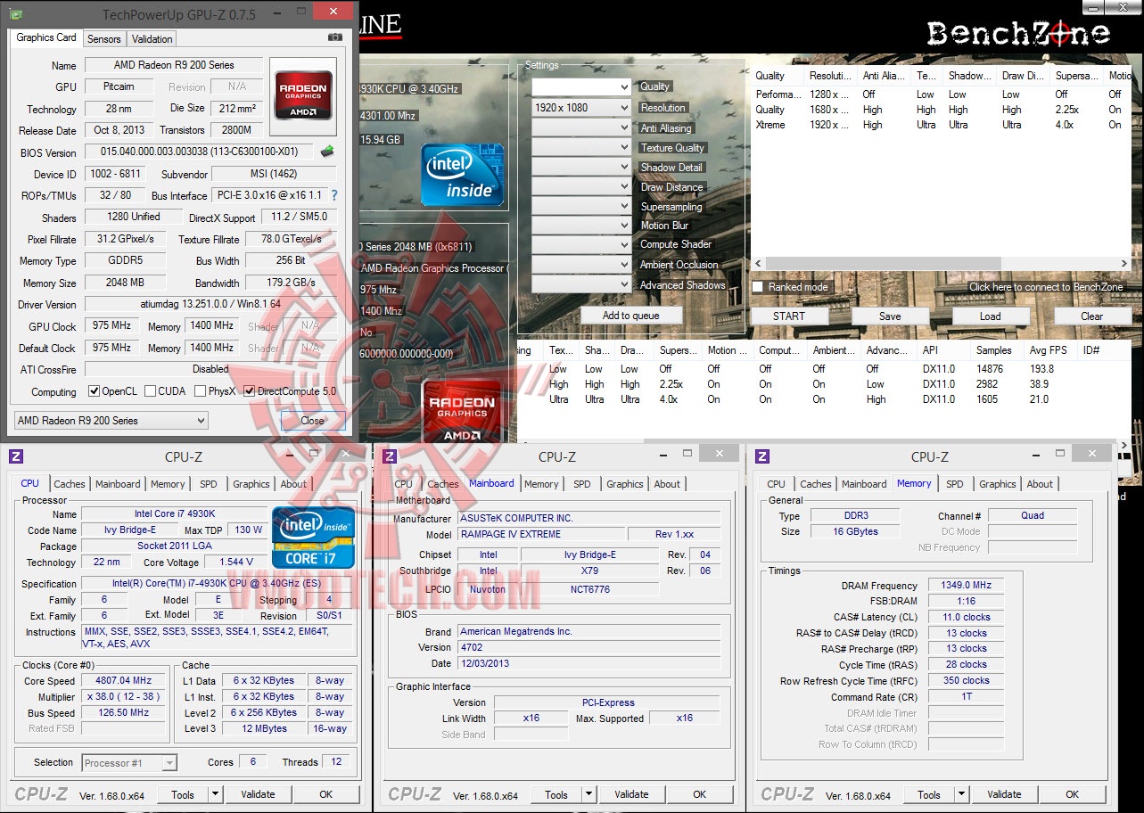Click the GPU-Z Name field showing AMD Radeon R9 200 Series
1144x813 pixels.
pyautogui.click(x=174, y=65)
